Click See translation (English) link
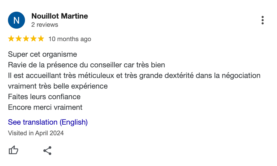Viewport: 277px width, 166px height. point(48,122)
